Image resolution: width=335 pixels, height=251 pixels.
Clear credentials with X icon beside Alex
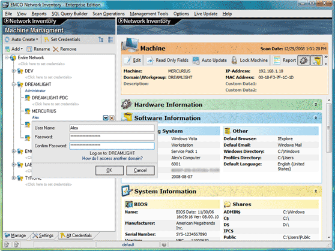tap(112, 118)
